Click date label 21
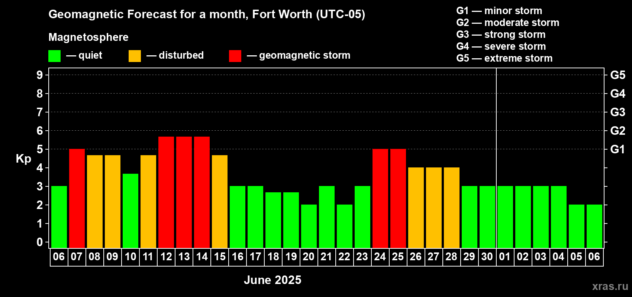Image resolution: width=632 pixels, height=297 pixels. click(x=326, y=257)
